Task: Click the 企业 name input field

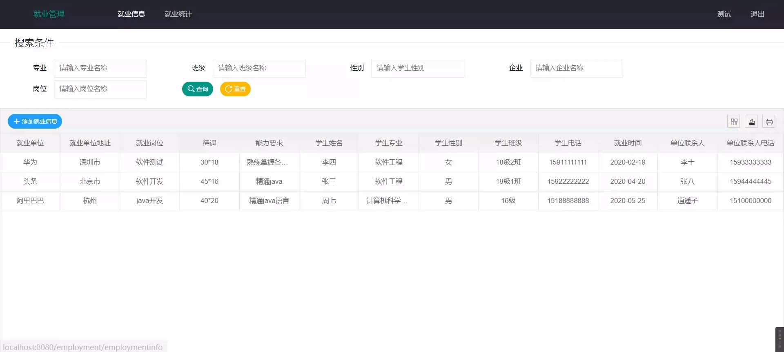Action: [x=576, y=68]
